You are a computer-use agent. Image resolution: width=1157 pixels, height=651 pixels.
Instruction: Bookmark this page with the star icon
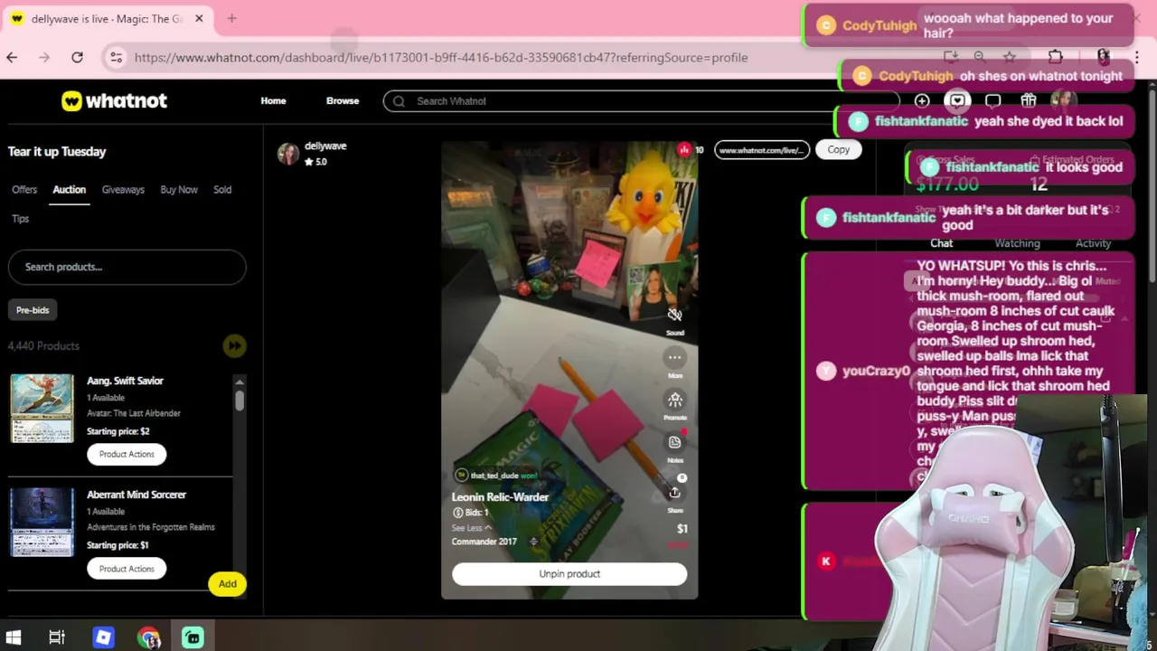tap(1009, 56)
